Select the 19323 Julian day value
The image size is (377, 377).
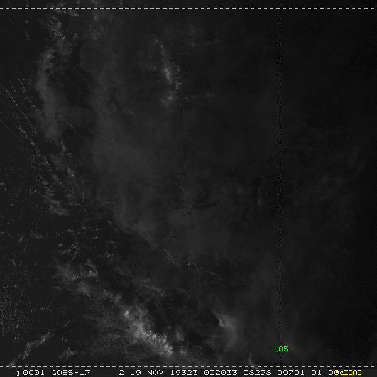tap(184, 373)
